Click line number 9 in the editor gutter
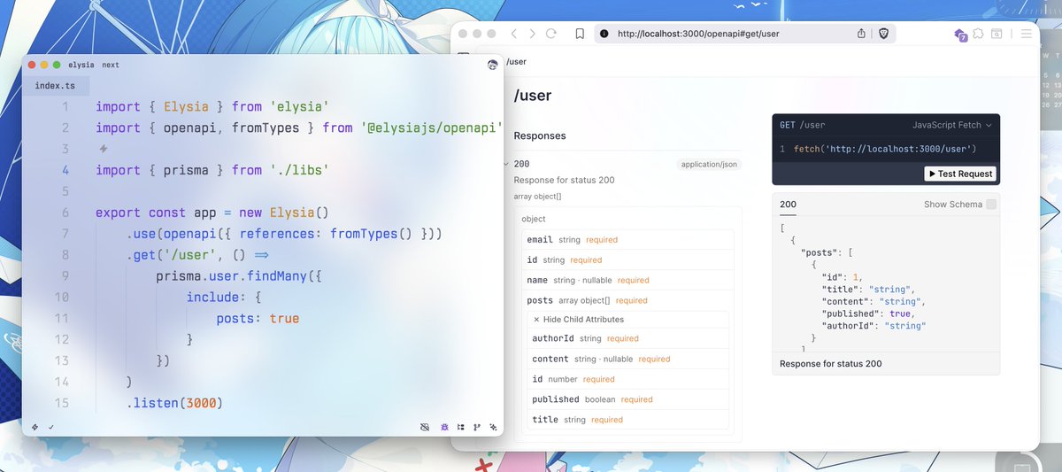The height and width of the screenshot is (472, 1062). 65,276
